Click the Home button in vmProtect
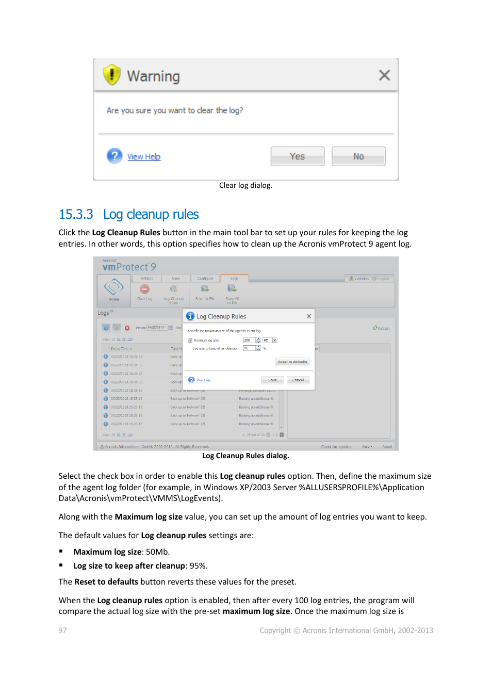492x696 pixels. tap(114, 290)
